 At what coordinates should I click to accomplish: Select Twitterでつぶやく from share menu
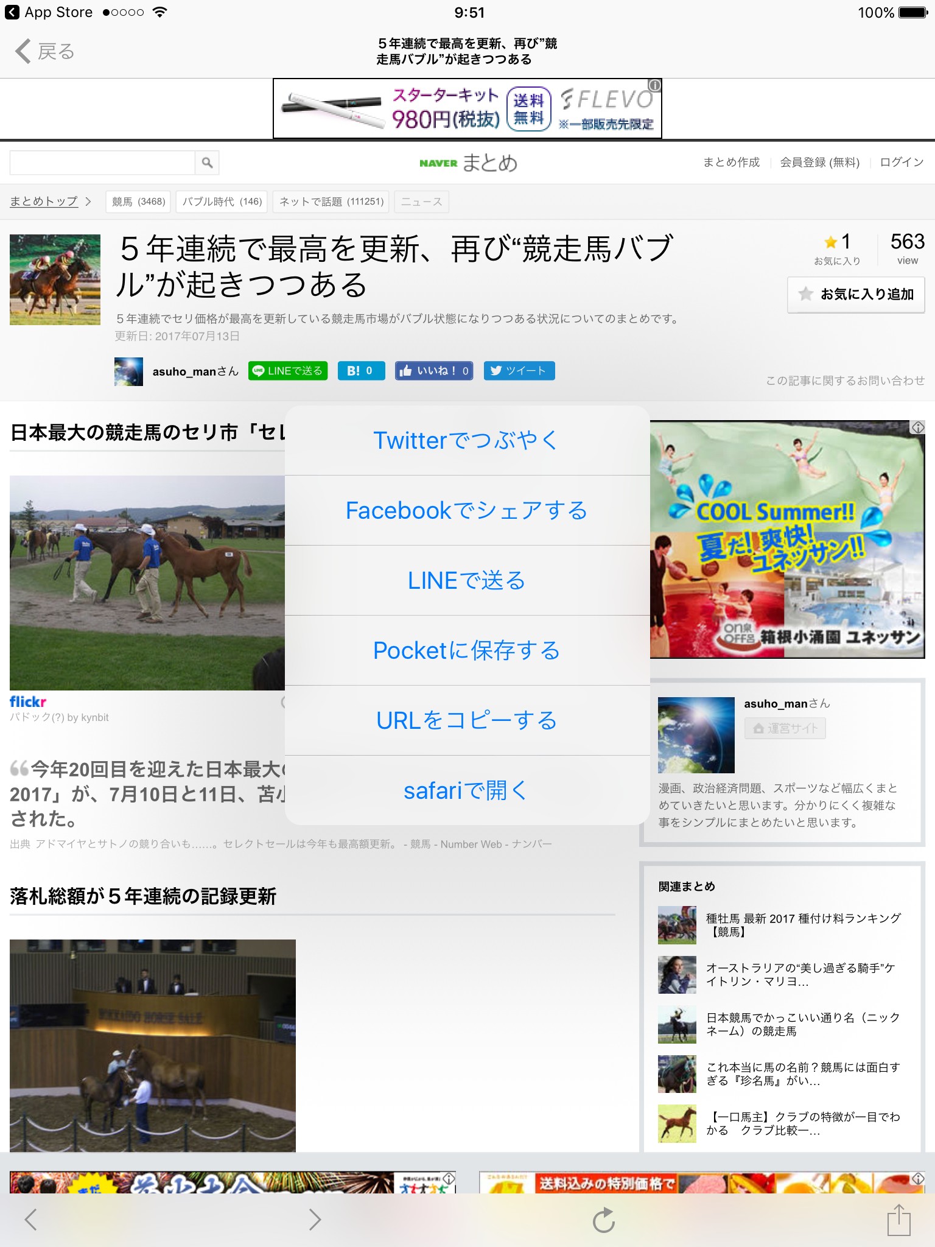(467, 440)
